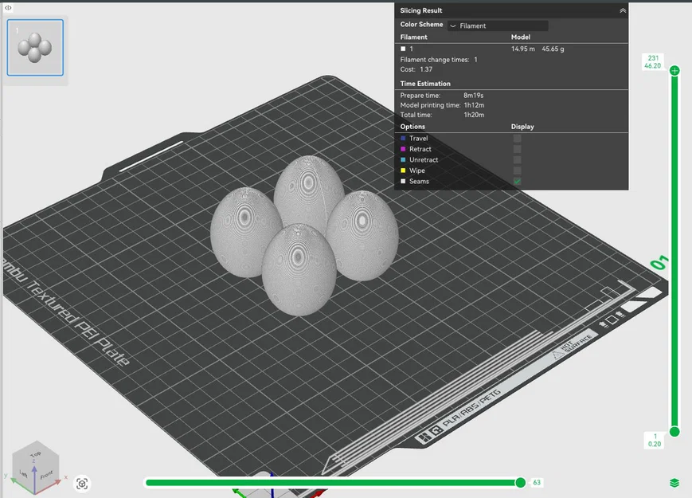
Task: Click the Model column header
Action: click(521, 37)
